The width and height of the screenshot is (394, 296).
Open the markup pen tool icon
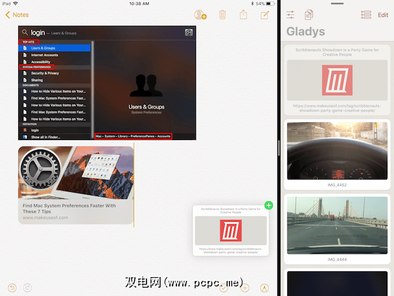pyautogui.click(x=265, y=288)
